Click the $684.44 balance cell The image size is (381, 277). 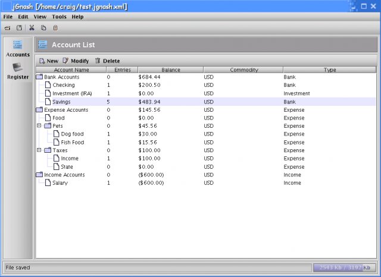click(149, 77)
